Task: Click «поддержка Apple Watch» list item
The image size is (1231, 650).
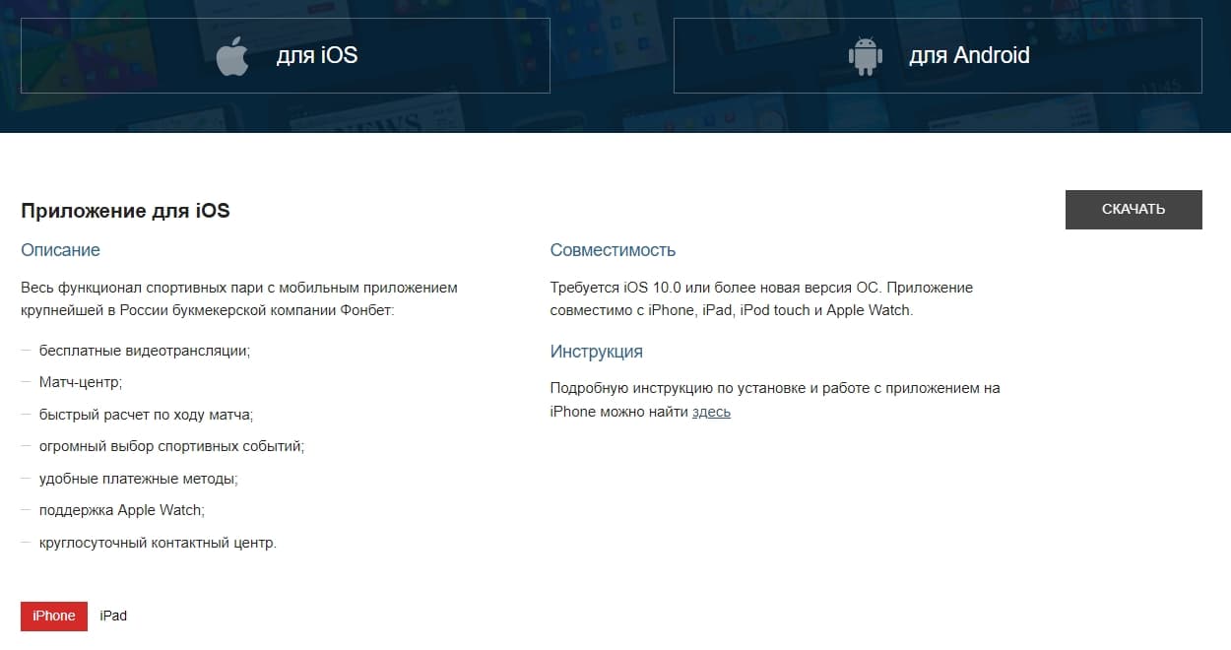Action: 122,510
